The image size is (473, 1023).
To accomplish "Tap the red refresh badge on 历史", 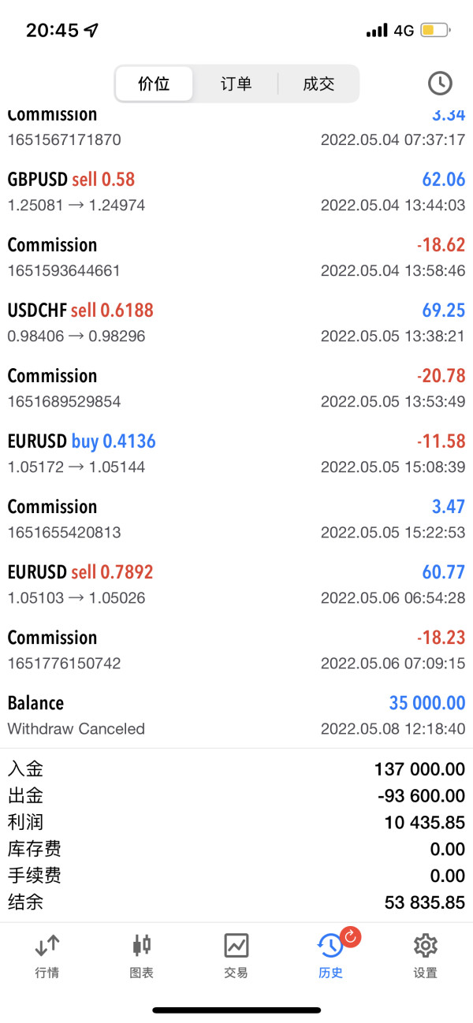I will click(x=350, y=937).
